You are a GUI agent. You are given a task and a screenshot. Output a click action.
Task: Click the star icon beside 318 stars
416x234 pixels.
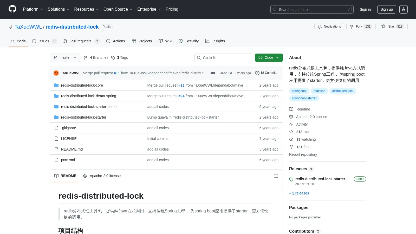coord(291,132)
